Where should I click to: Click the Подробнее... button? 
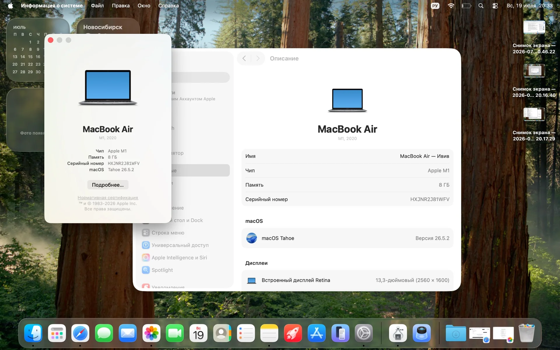point(108,185)
